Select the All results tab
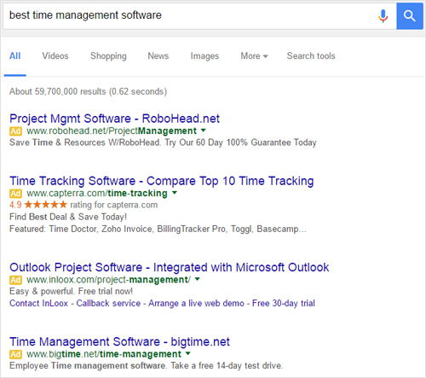 tap(15, 55)
